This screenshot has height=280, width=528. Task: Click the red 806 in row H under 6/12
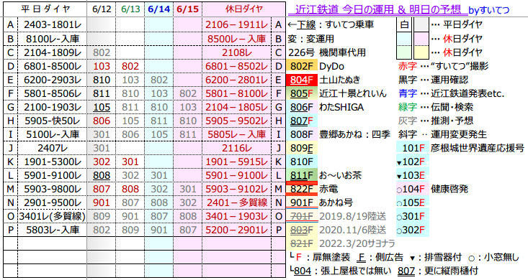[x=102, y=121]
